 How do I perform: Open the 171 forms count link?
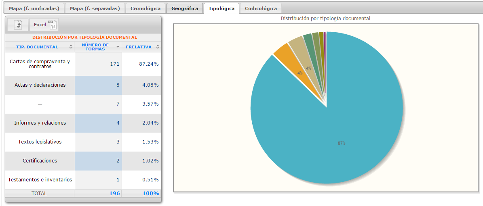[115, 64]
